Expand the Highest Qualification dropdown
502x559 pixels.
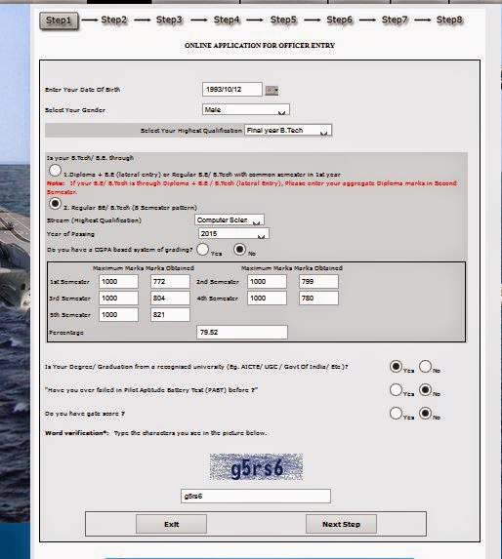(288, 130)
